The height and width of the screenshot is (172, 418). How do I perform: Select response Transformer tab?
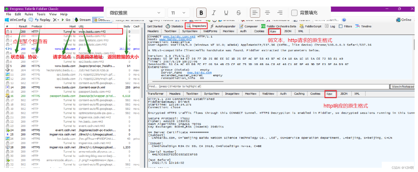(x=156, y=94)
